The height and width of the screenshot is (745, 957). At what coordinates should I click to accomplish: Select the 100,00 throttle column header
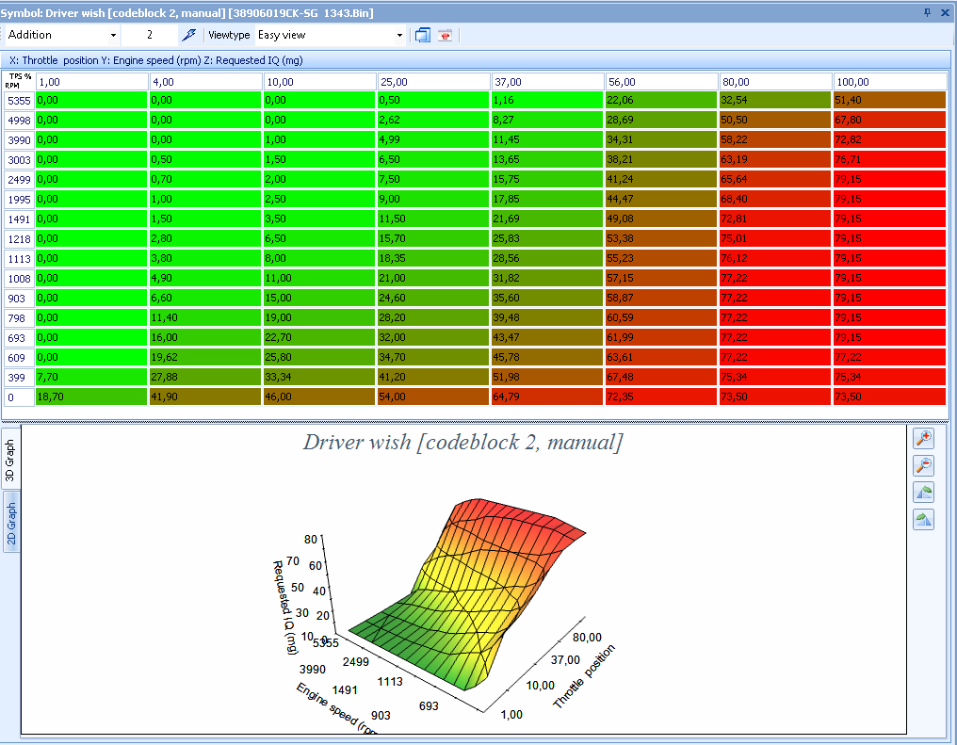point(889,82)
